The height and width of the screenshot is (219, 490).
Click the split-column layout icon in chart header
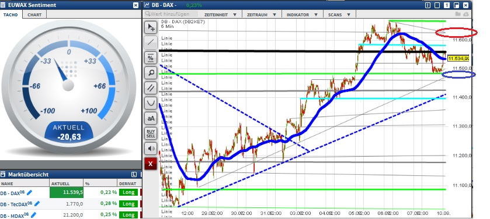point(428,5)
